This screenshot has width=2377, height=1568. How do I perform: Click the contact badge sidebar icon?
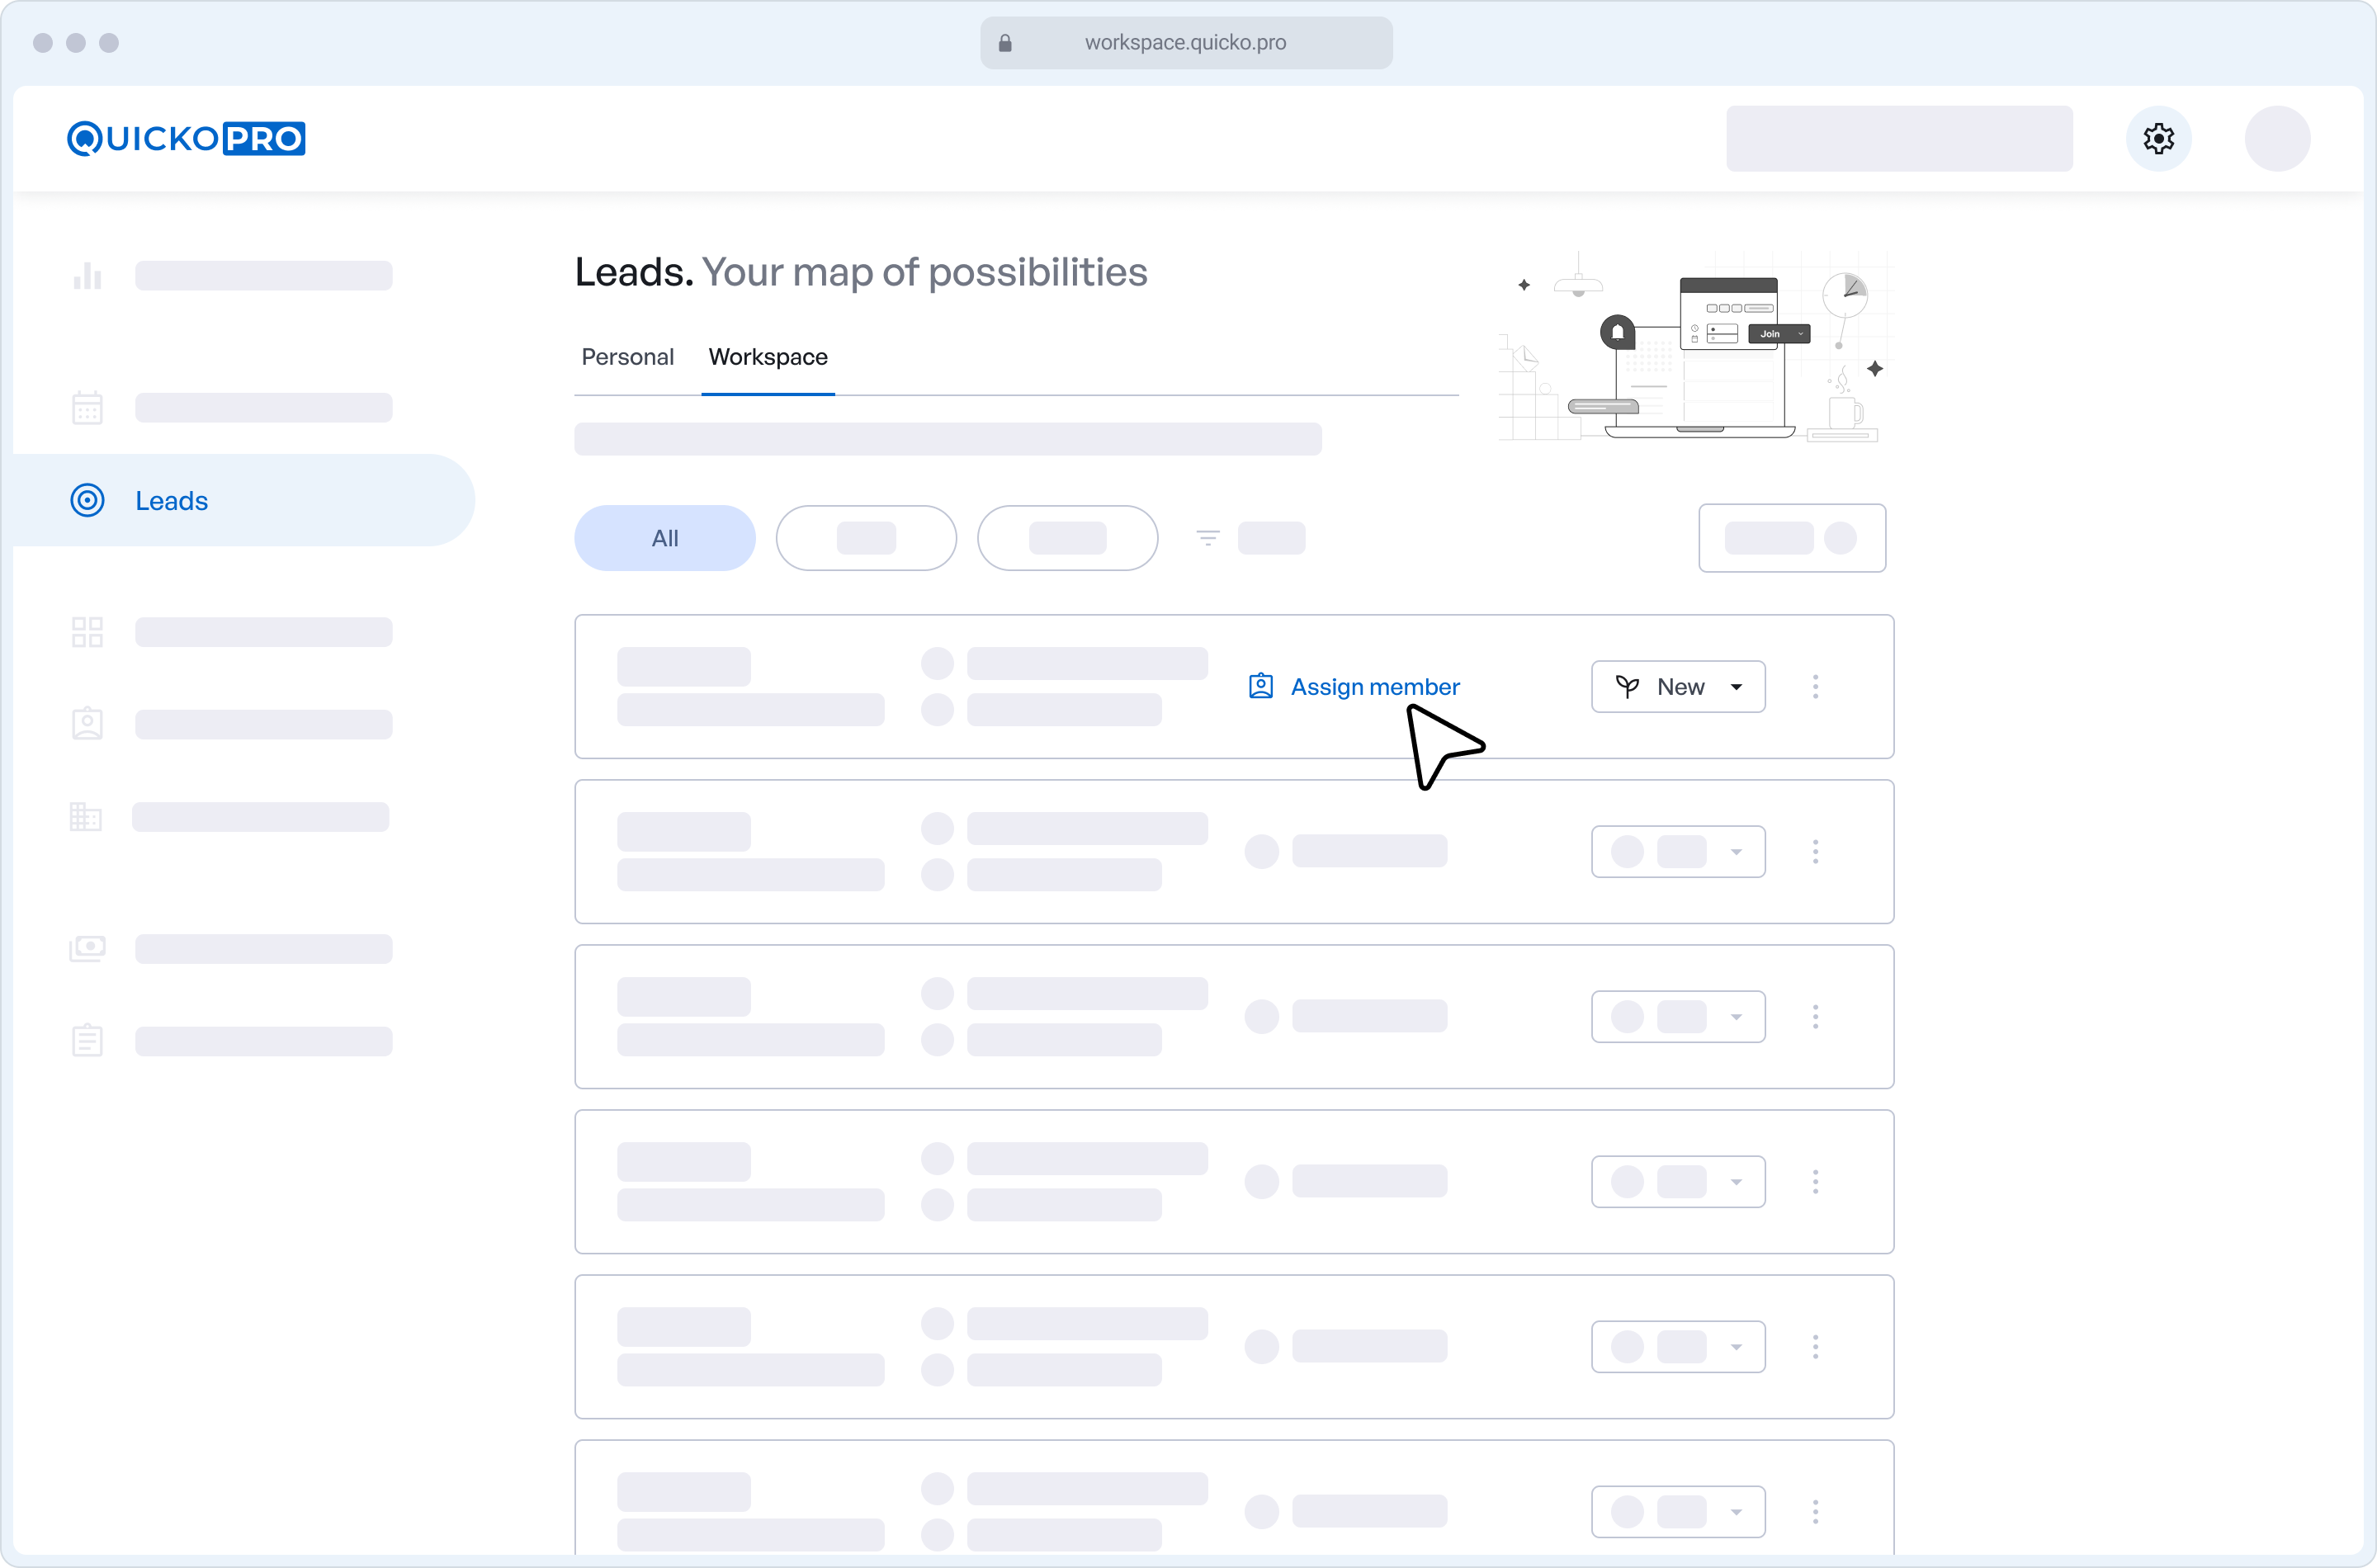pyautogui.click(x=87, y=723)
